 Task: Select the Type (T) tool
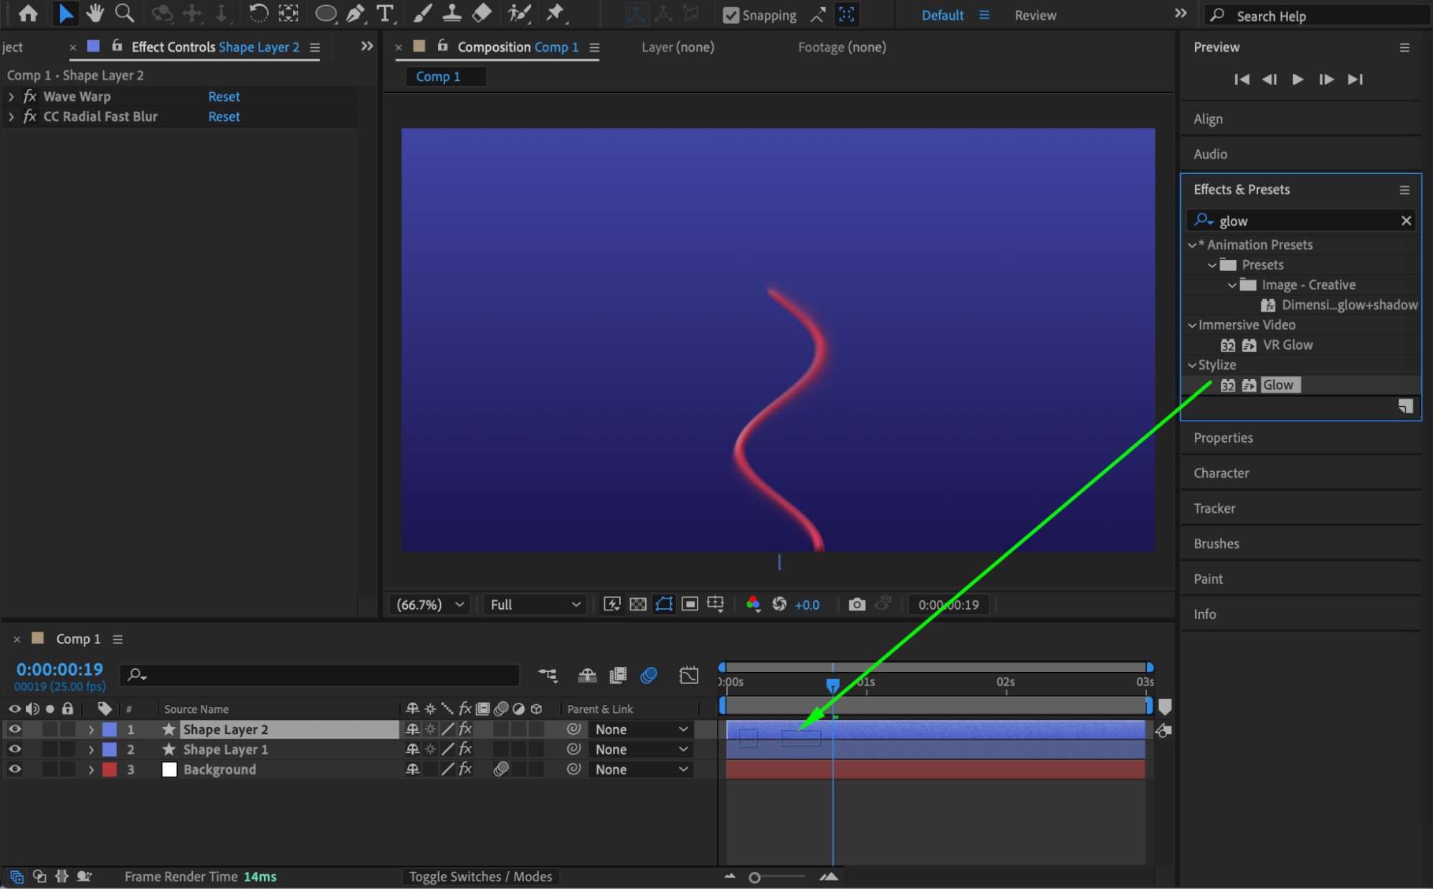pos(386,14)
